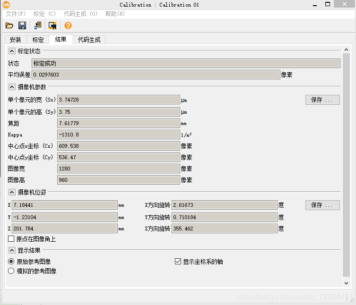The image size is (356, 305).
Task: Click the image acquisition toolbar icon
Action: 52,25
